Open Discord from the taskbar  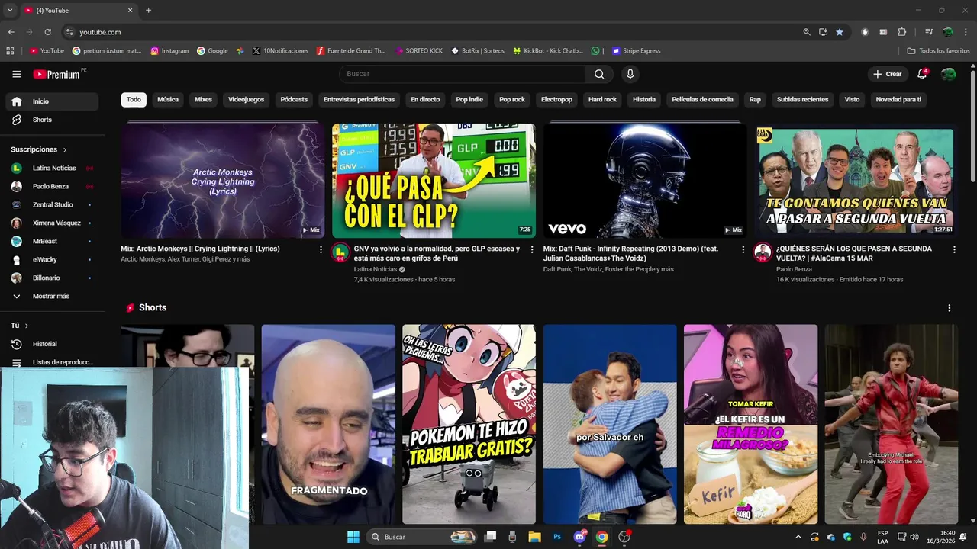[579, 537]
